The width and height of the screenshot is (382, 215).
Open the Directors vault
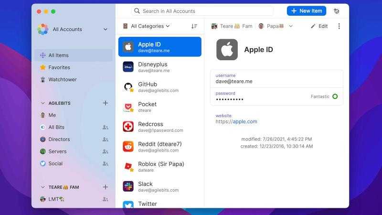[x=59, y=139]
